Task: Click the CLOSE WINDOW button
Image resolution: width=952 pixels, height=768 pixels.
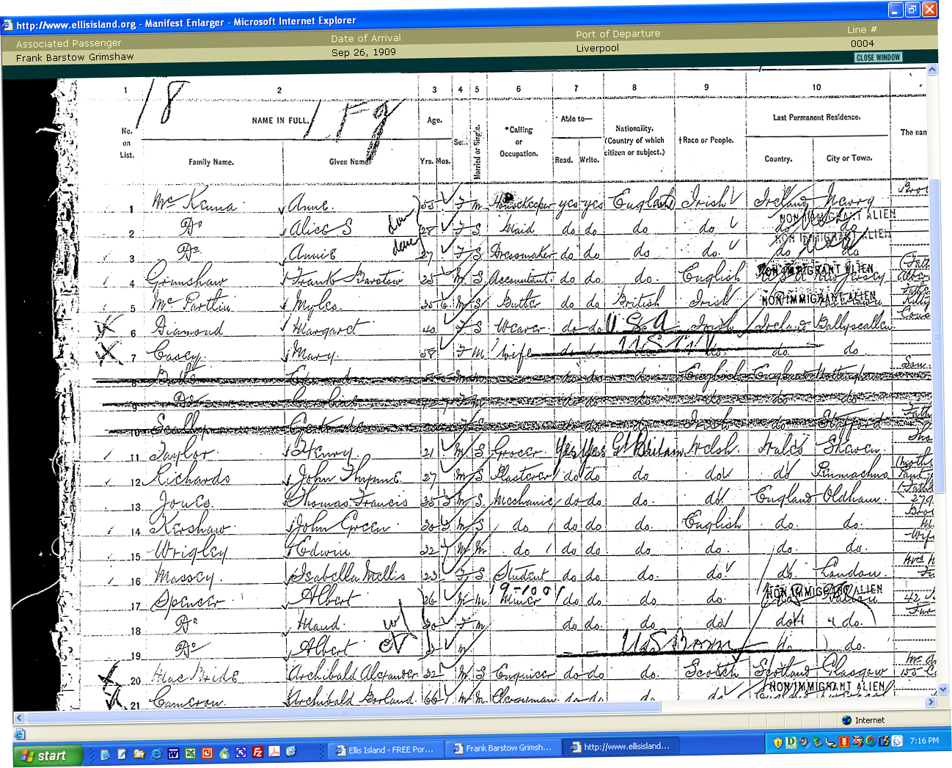Action: tap(878, 57)
